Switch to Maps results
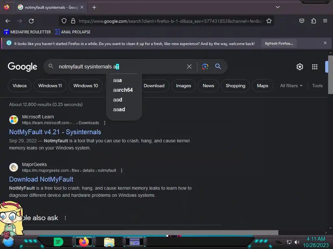333x249 pixels. [262, 86]
